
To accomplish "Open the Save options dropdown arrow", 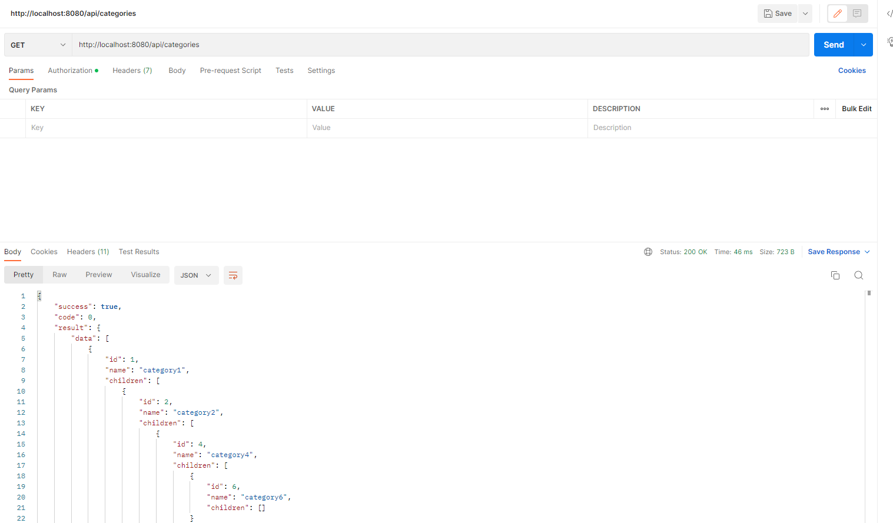I will point(805,14).
